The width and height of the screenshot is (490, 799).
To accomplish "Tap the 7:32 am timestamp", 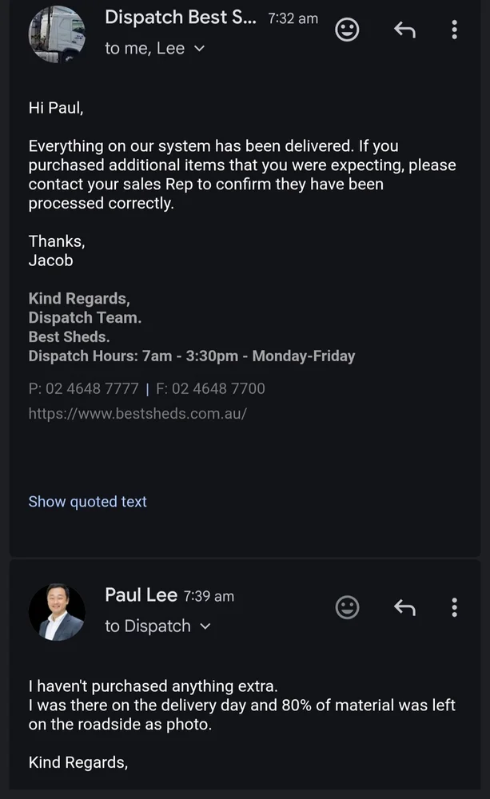I will click(293, 18).
